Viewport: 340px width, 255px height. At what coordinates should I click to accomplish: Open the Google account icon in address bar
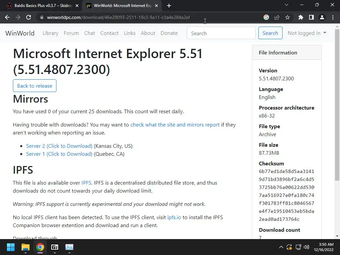pyautogui.click(x=266, y=17)
